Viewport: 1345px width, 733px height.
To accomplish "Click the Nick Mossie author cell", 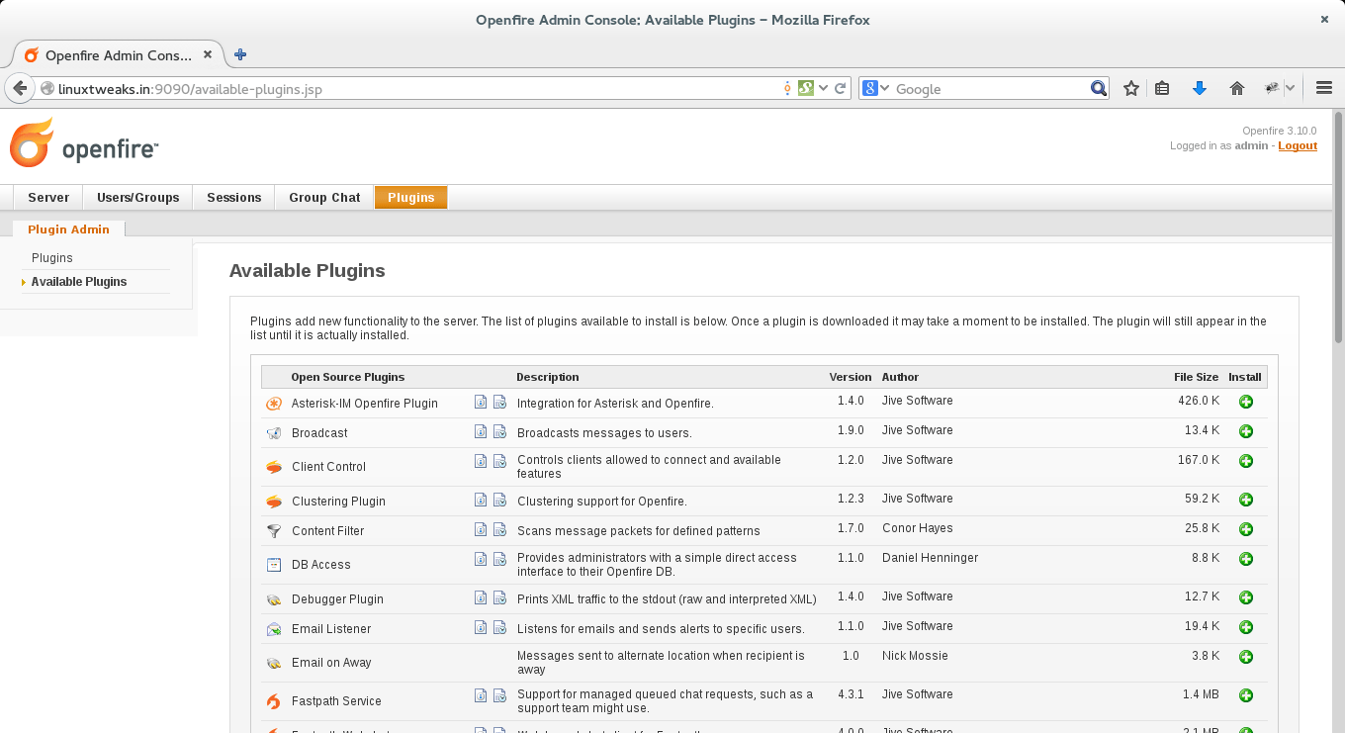I will (x=915, y=656).
